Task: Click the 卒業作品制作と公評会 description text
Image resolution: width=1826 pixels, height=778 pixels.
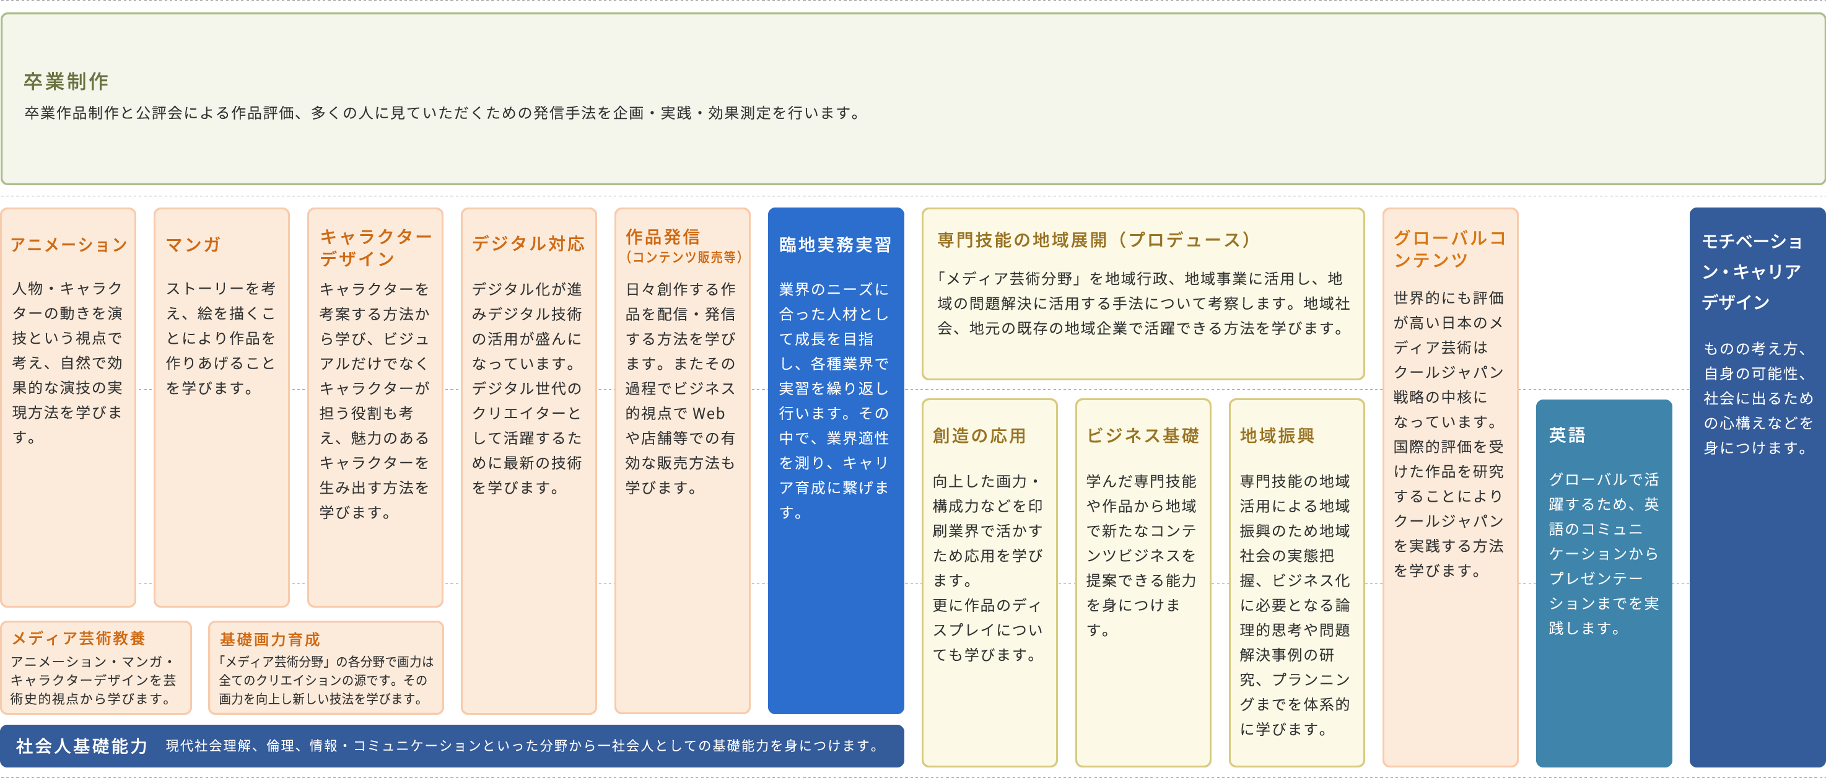Action: point(443,113)
